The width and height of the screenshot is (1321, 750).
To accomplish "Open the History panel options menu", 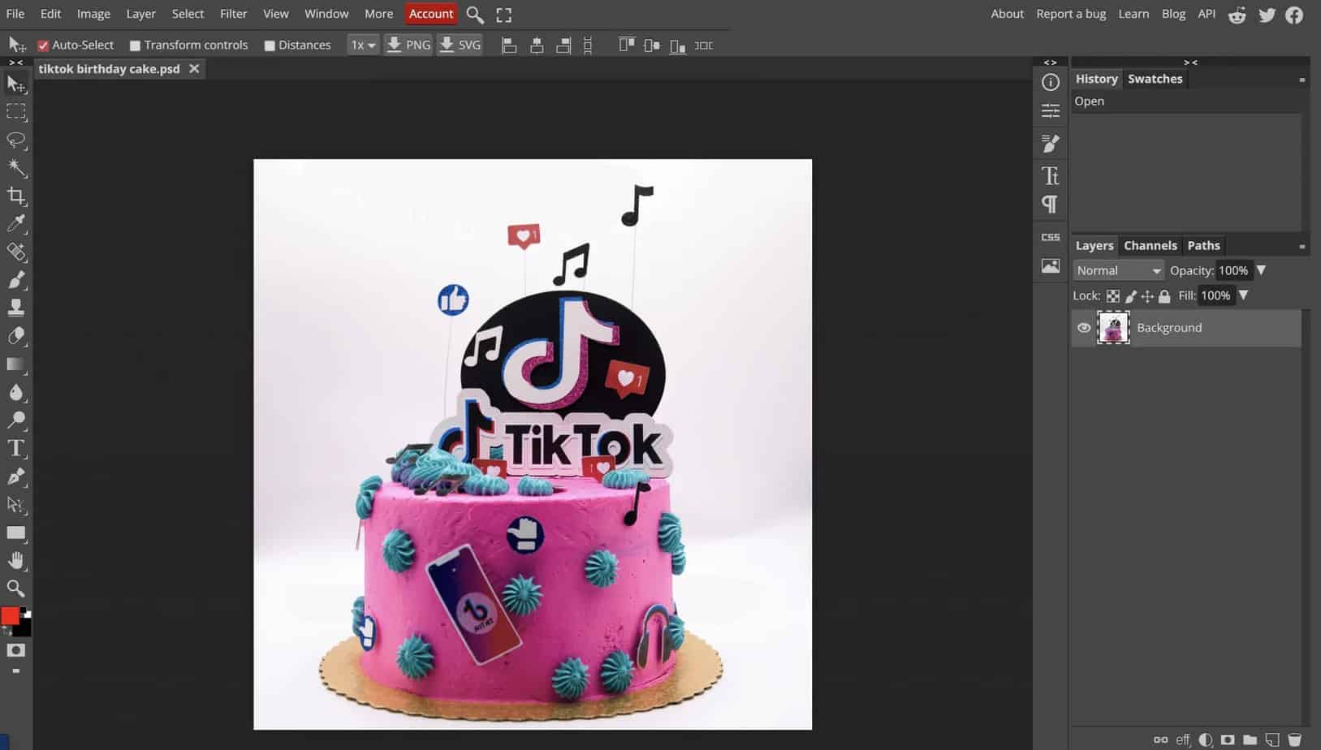I will (x=1302, y=80).
